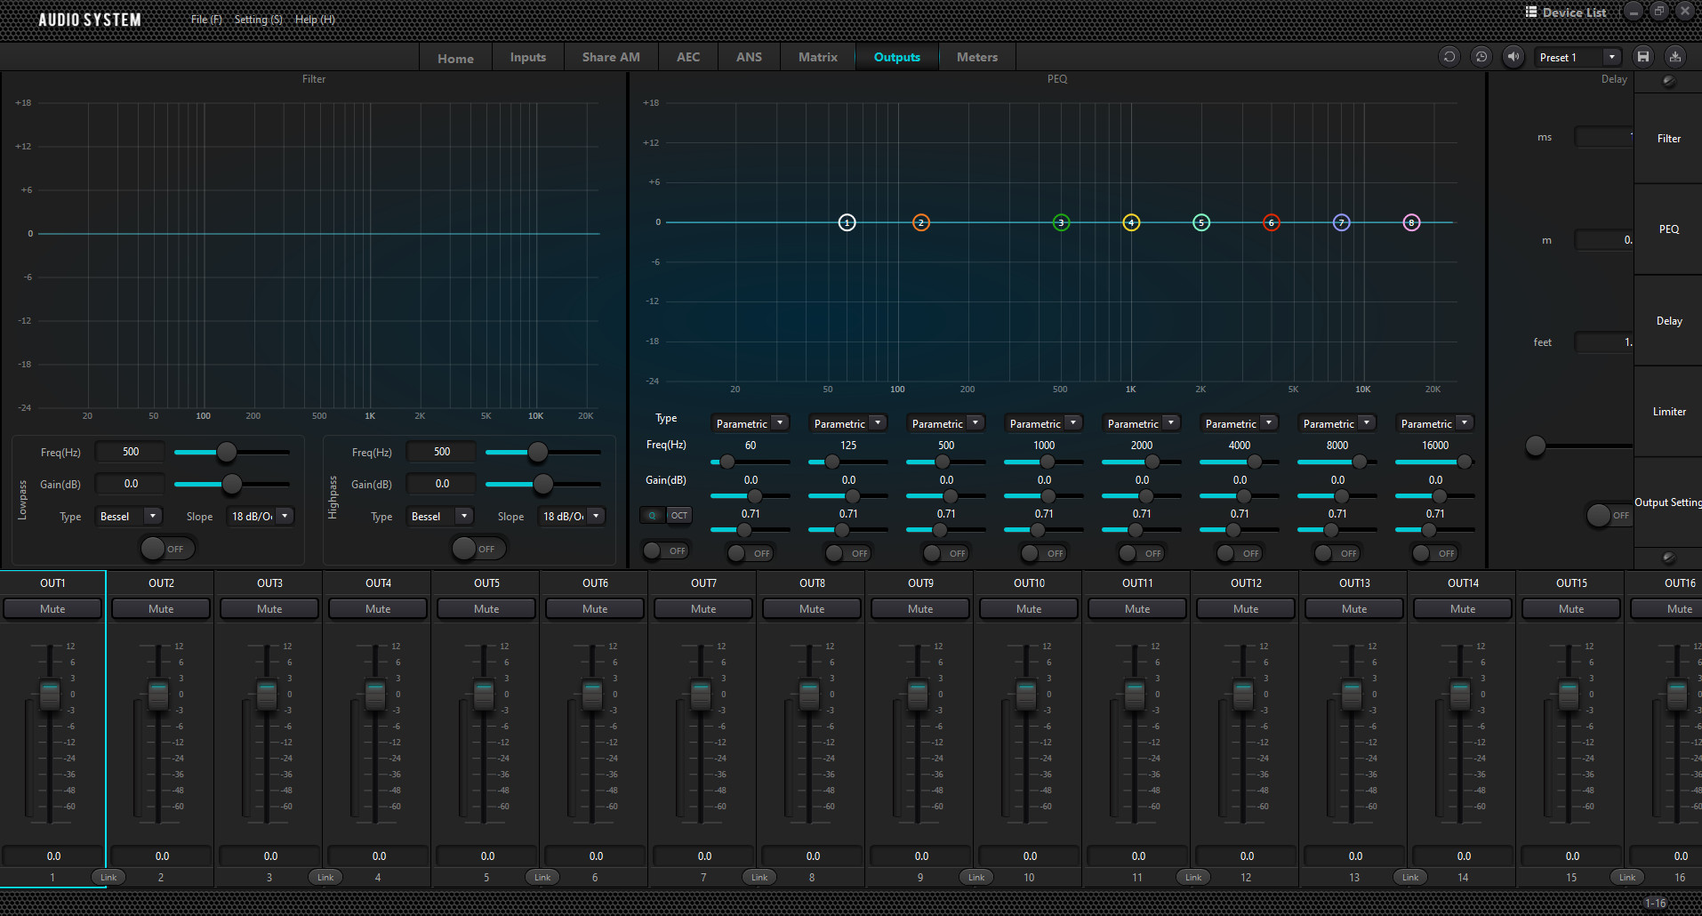Click the download-to-device icon after the save icon
Image resolution: width=1702 pixels, height=916 pixels.
pos(1675,57)
